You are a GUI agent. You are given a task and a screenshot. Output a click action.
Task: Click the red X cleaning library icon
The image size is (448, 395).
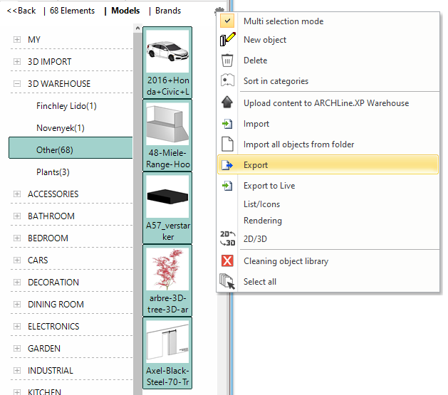coord(227,260)
